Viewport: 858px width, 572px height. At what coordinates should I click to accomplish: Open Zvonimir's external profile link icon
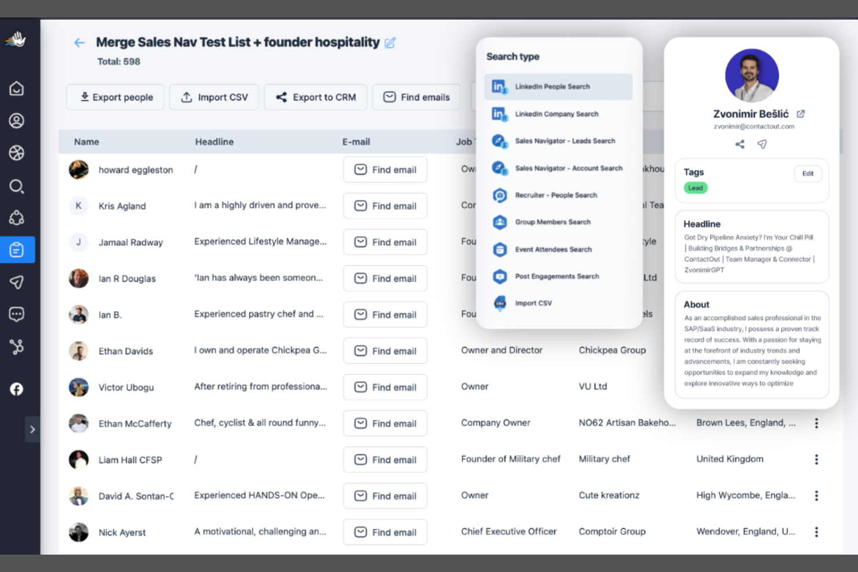point(801,114)
